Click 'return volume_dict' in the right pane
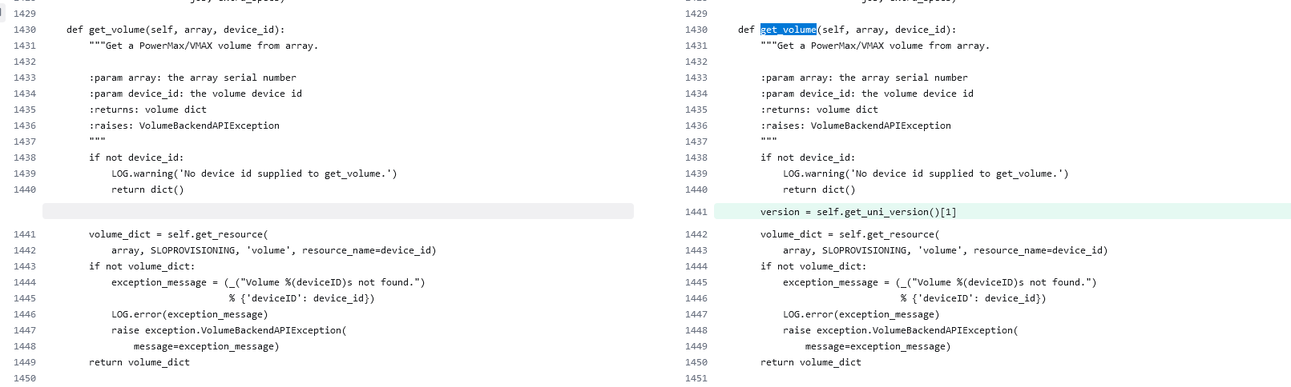This screenshot has height=387, width=1291. click(x=811, y=362)
